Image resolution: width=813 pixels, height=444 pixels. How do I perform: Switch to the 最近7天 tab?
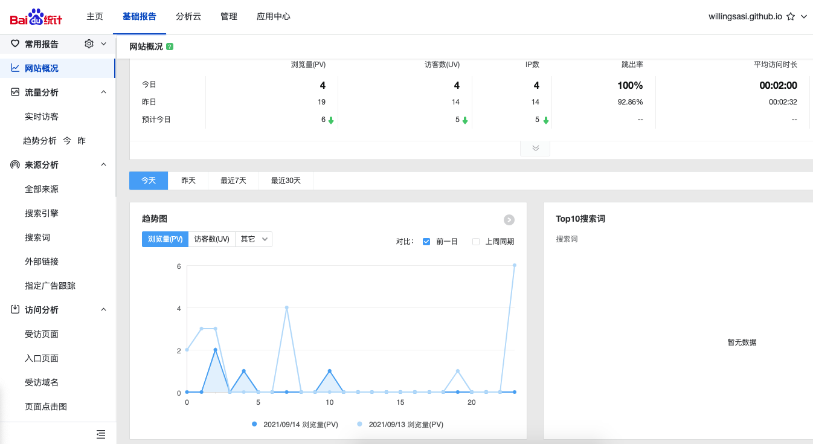233,181
